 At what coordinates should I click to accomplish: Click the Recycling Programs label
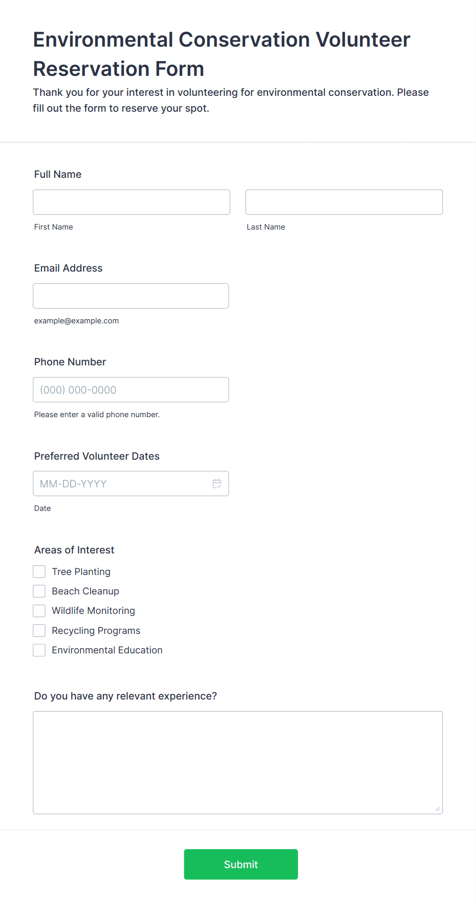96,630
